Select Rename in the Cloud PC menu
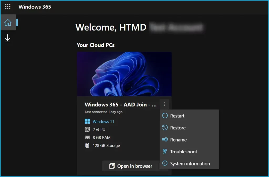This screenshot has width=269, height=177. pyautogui.click(x=178, y=140)
